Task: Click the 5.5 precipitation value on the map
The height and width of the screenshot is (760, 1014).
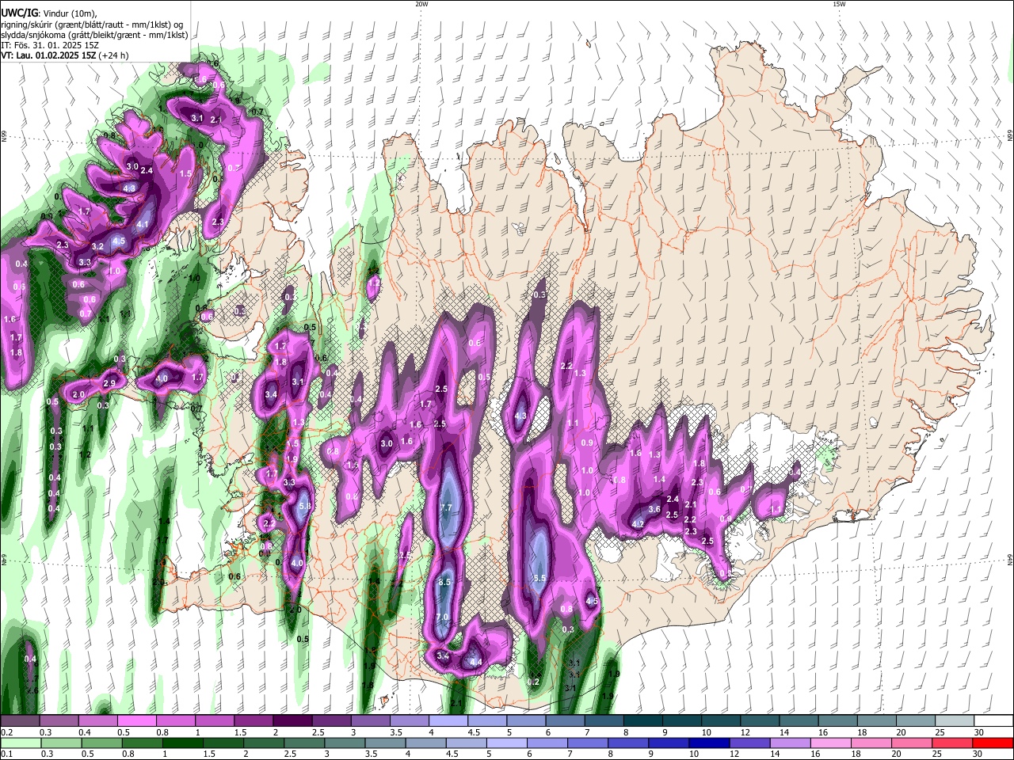Action: click(x=539, y=579)
